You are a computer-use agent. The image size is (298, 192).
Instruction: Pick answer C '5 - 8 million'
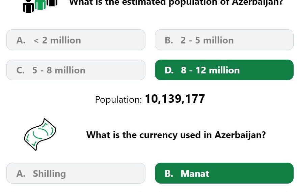(x=76, y=70)
